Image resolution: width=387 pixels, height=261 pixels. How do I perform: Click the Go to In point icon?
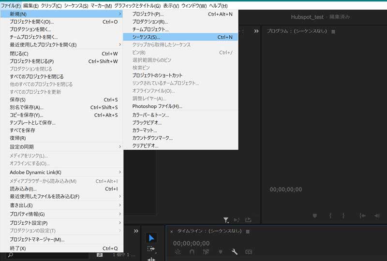click(x=362, y=216)
